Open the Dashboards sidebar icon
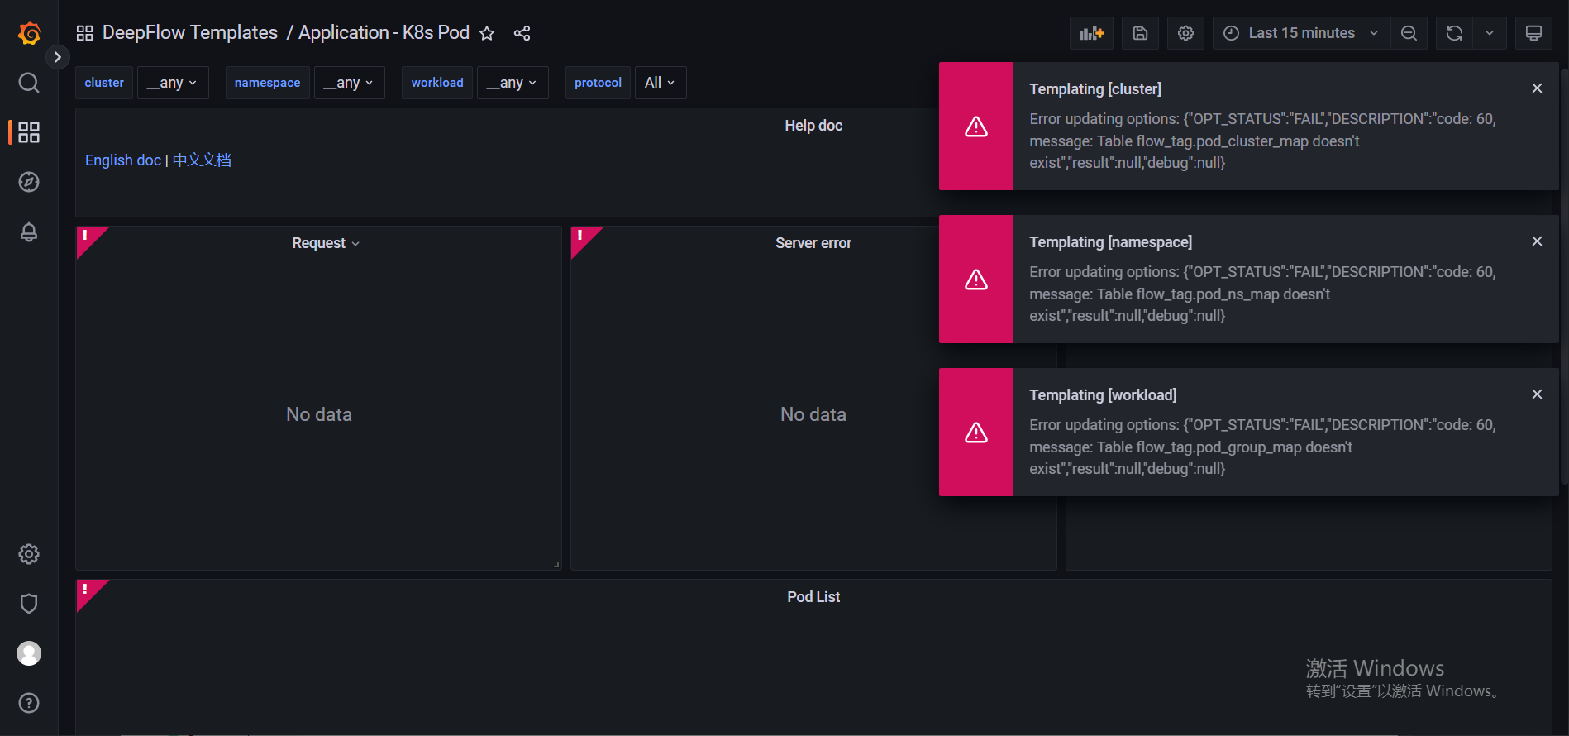 [29, 132]
